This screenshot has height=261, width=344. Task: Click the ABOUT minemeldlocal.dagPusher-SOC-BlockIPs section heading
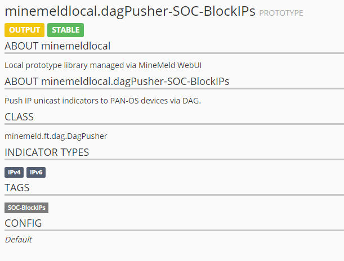117,82
